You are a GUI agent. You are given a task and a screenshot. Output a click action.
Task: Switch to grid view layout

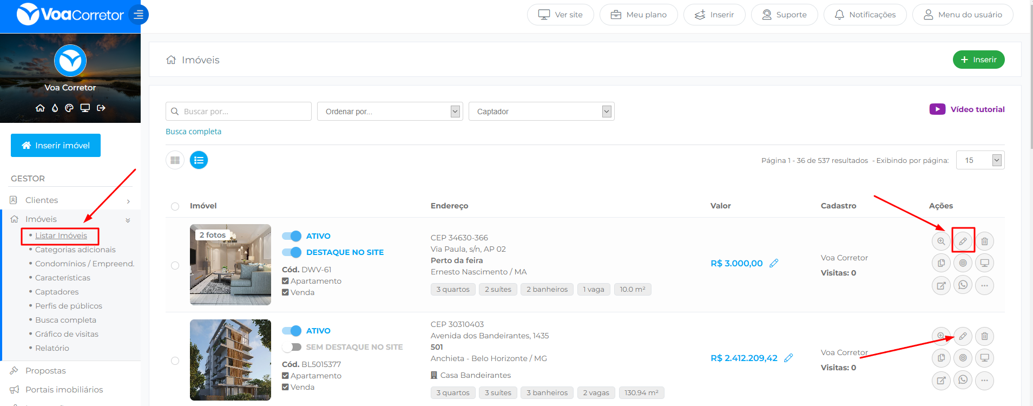point(175,160)
